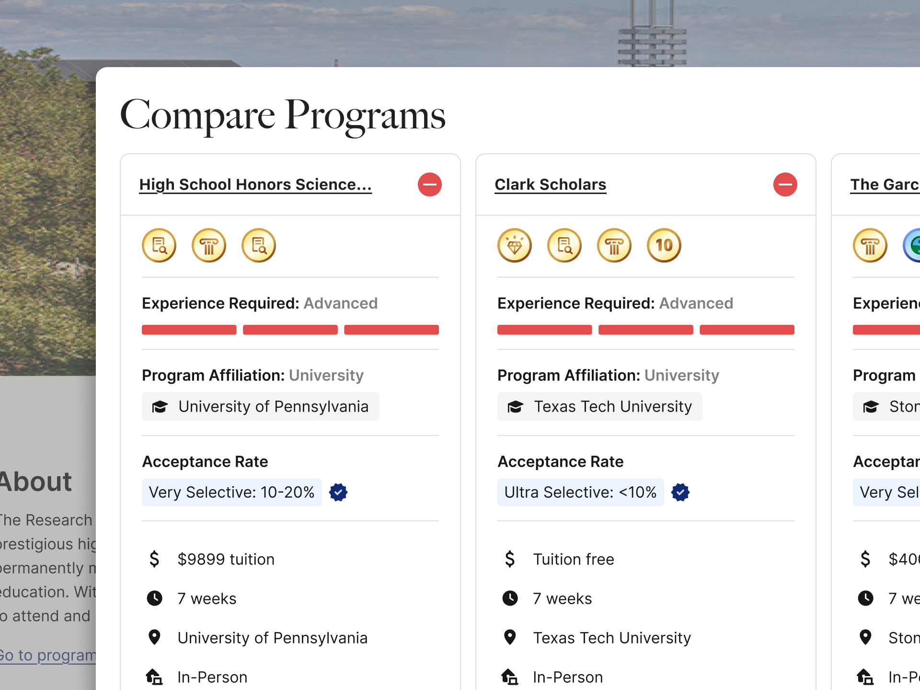Open the Clark Scholars program link

(x=550, y=184)
